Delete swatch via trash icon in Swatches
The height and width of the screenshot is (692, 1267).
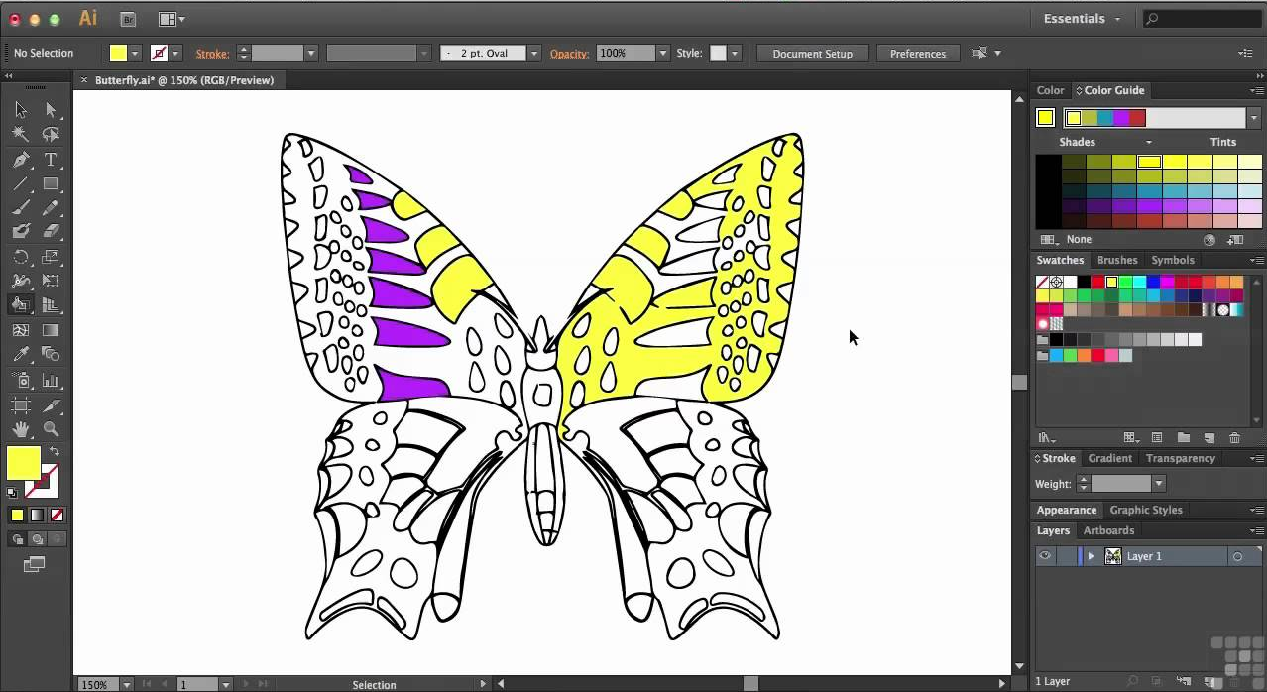click(1234, 437)
